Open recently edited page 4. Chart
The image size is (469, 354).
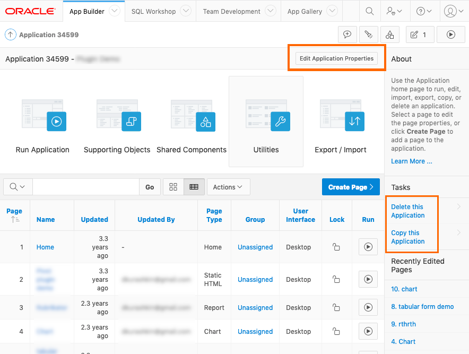[403, 341]
